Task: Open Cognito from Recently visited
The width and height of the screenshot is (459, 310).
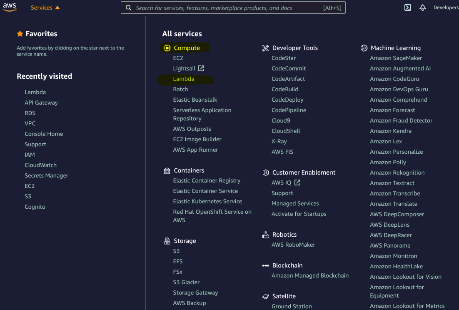Action: (x=35, y=207)
